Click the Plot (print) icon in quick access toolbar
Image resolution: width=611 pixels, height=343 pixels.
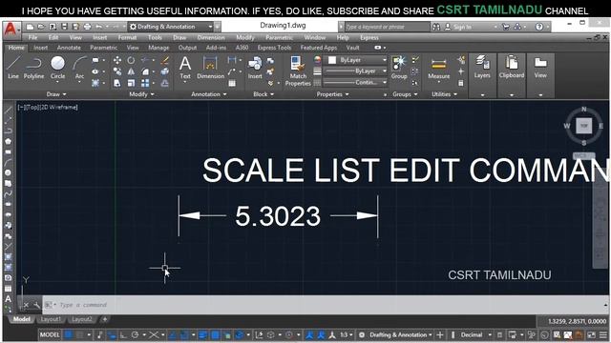[87, 27]
